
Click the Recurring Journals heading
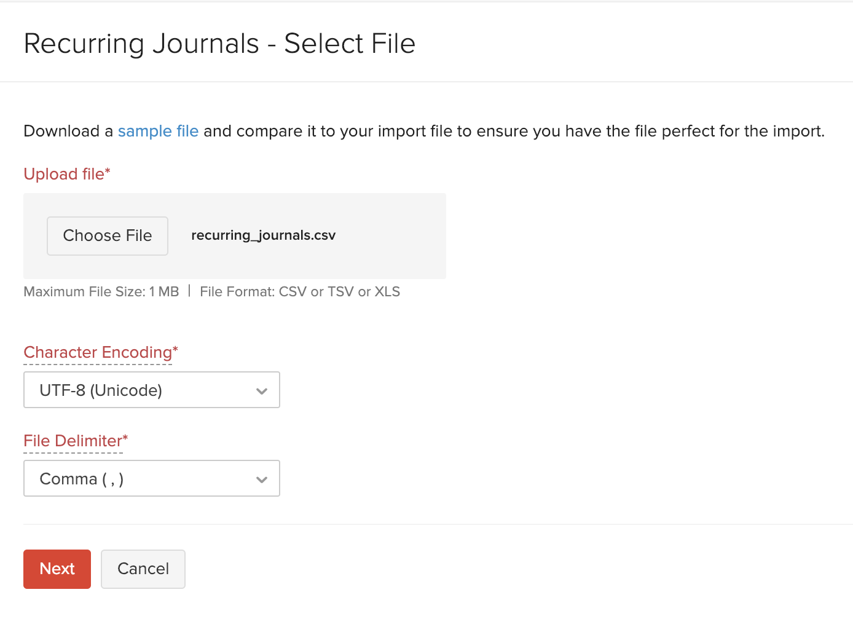219,43
